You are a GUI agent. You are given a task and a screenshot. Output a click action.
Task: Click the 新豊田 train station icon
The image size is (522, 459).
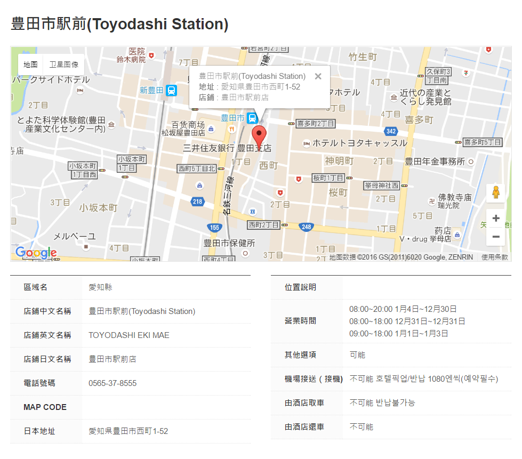(x=172, y=90)
